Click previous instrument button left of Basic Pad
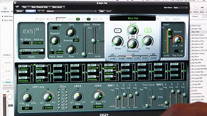This screenshot has height=116, width=207. click(107, 19)
